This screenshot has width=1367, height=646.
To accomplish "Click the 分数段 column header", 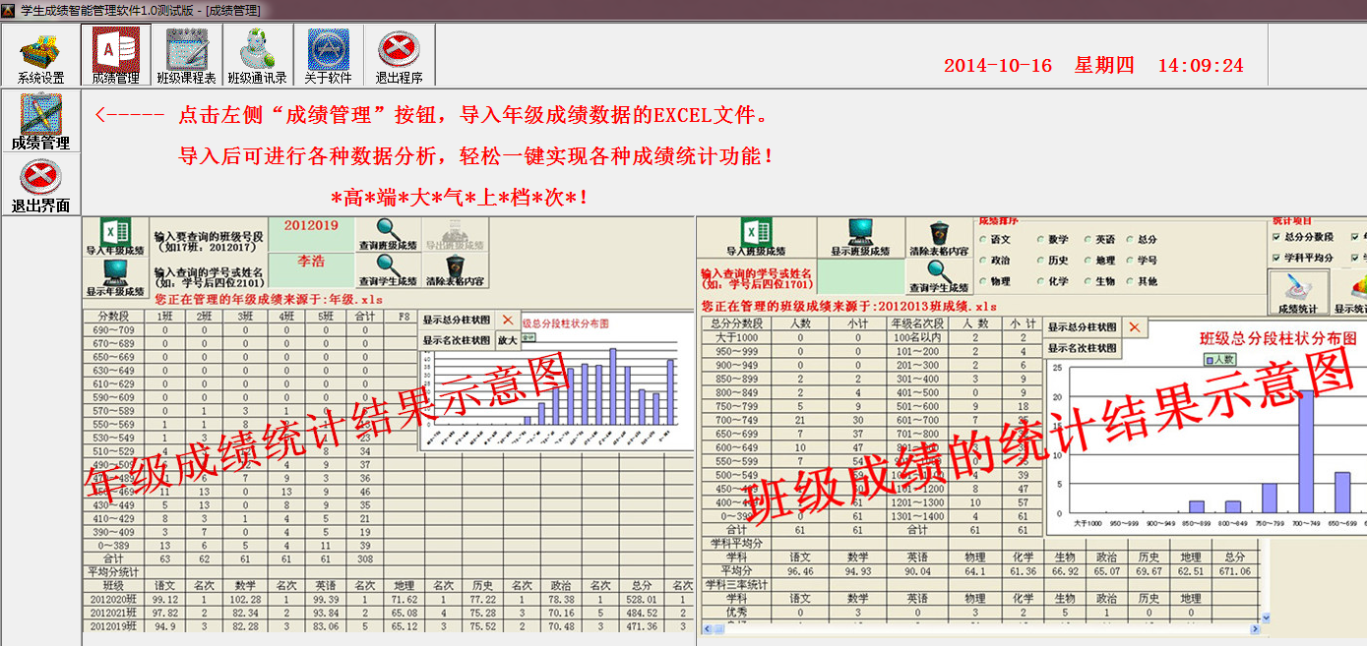I will (112, 317).
